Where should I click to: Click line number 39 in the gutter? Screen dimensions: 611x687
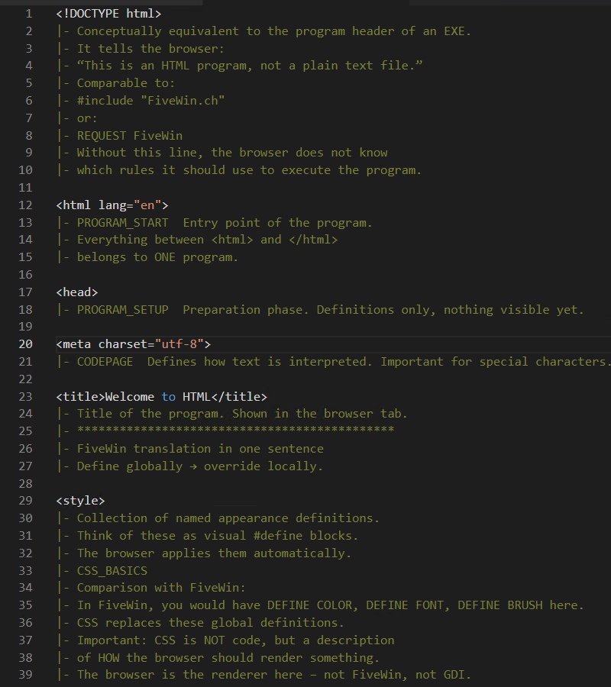[25, 675]
